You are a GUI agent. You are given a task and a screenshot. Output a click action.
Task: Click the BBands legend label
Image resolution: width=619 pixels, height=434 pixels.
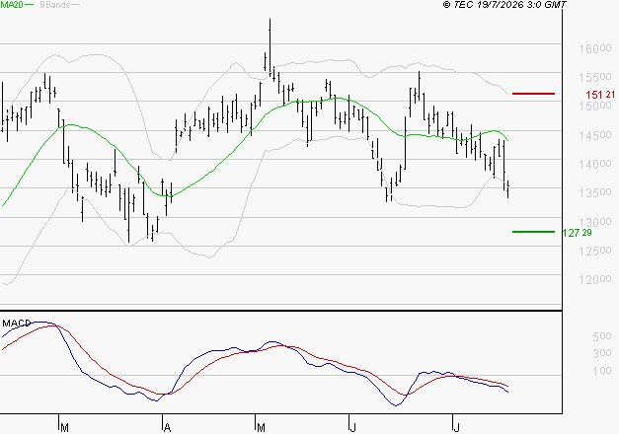[x=55, y=5]
